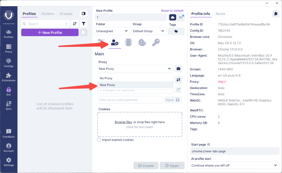Expand the Folder dropdown showing Unassigned
This screenshot has width=282, height=173.
pos(113,31)
